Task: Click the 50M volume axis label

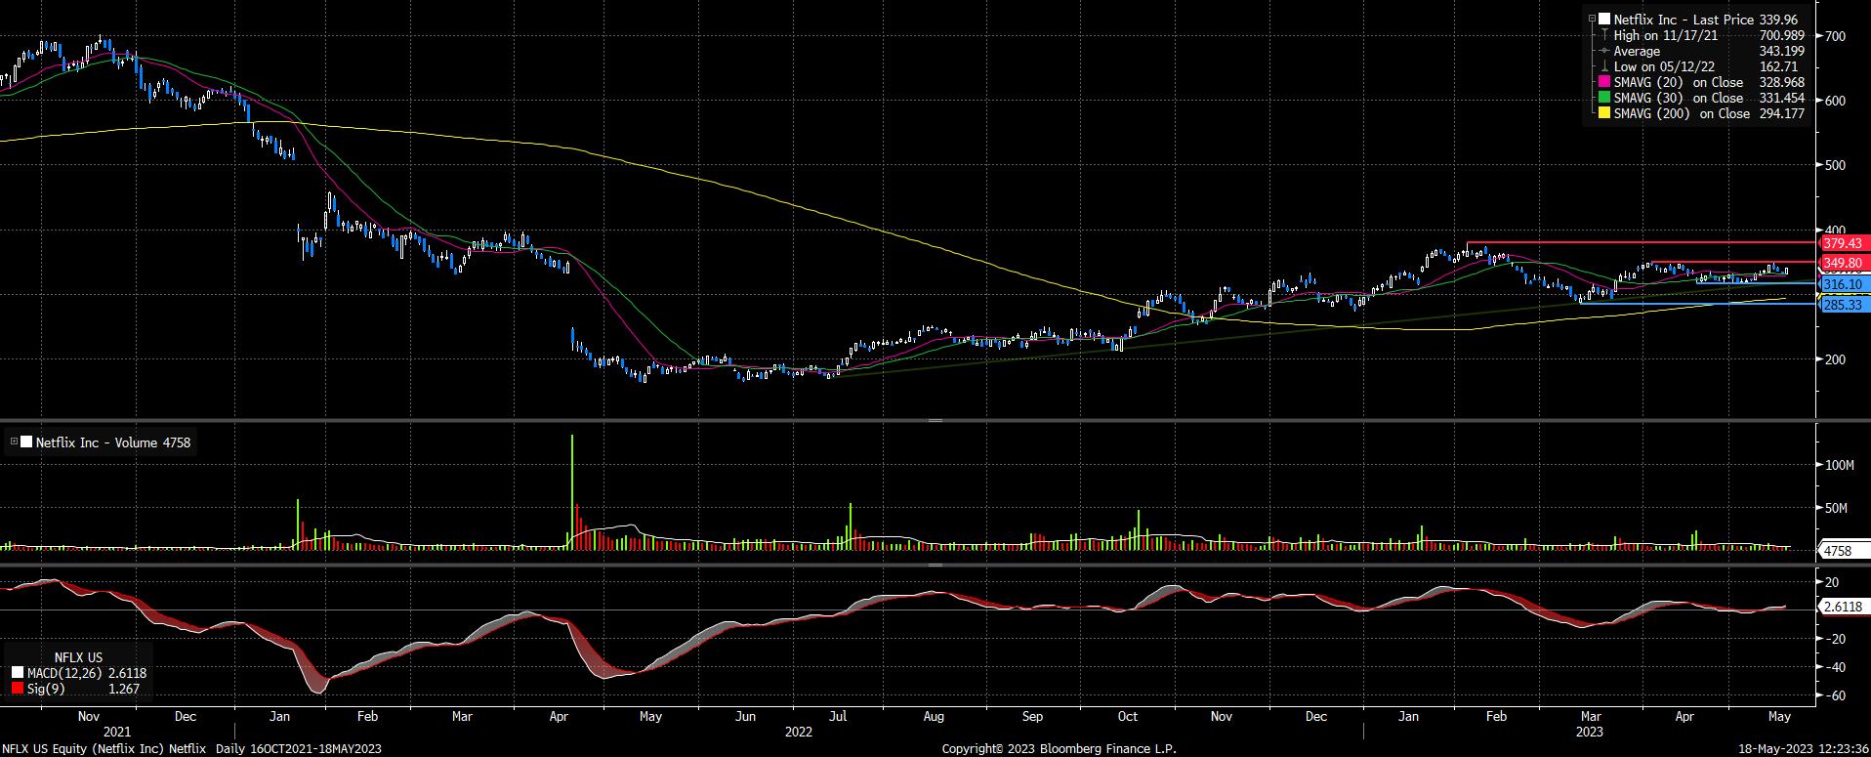Action: (1837, 508)
